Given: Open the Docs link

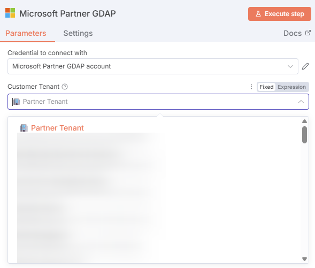Looking at the screenshot, I should pyautogui.click(x=297, y=33).
